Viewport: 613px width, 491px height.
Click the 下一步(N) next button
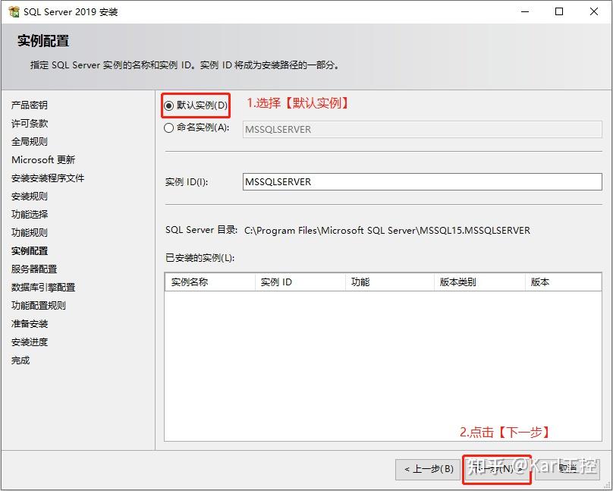coord(496,469)
